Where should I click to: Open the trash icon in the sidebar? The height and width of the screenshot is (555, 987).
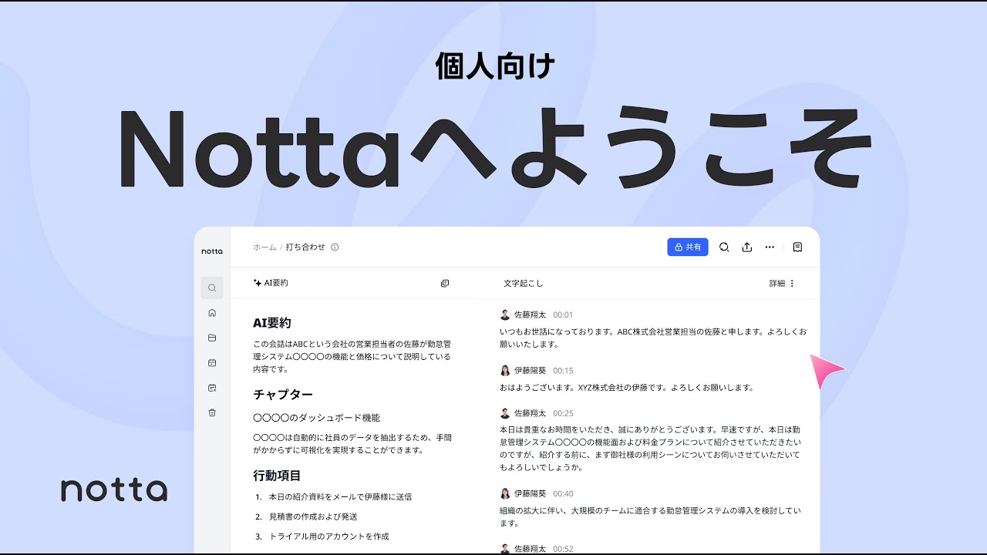[x=212, y=412]
